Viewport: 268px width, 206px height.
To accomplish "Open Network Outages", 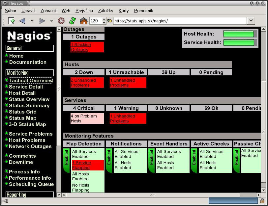I will [30, 146].
